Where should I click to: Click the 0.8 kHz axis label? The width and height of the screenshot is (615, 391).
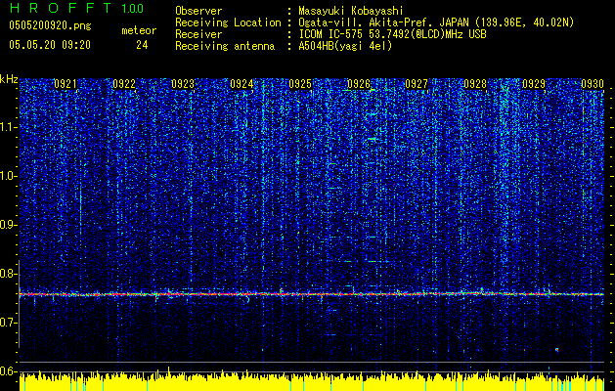point(9,274)
